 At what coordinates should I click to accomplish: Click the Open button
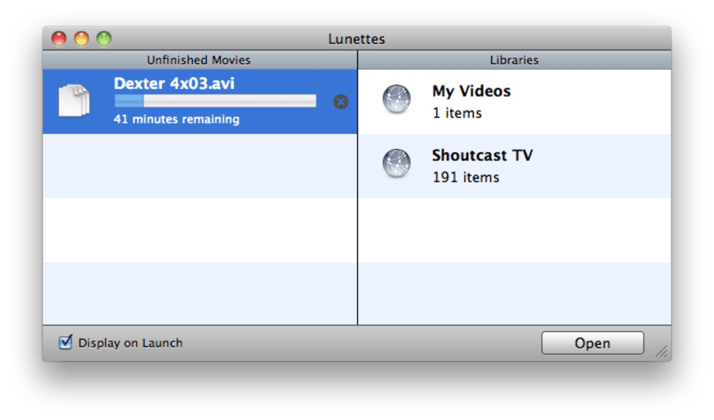[592, 343]
